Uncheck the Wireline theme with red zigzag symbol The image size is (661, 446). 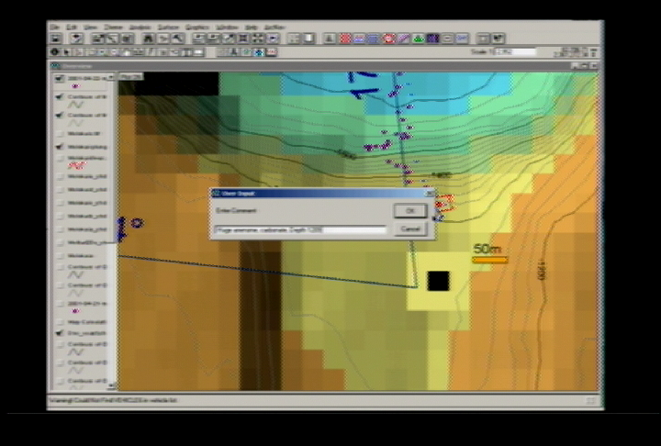coord(59,156)
